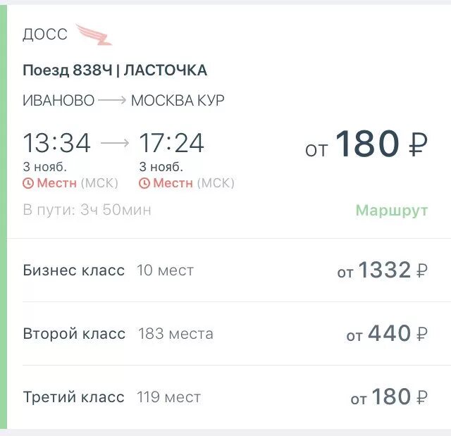Image resolution: width=451 pixels, height=436 pixels.
Task: Tap the ДОСС carrier label
Action: (x=45, y=35)
